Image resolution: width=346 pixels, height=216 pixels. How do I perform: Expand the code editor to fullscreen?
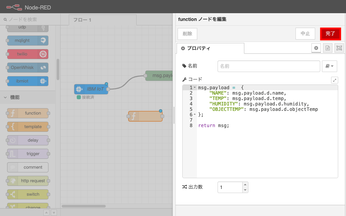point(334,80)
